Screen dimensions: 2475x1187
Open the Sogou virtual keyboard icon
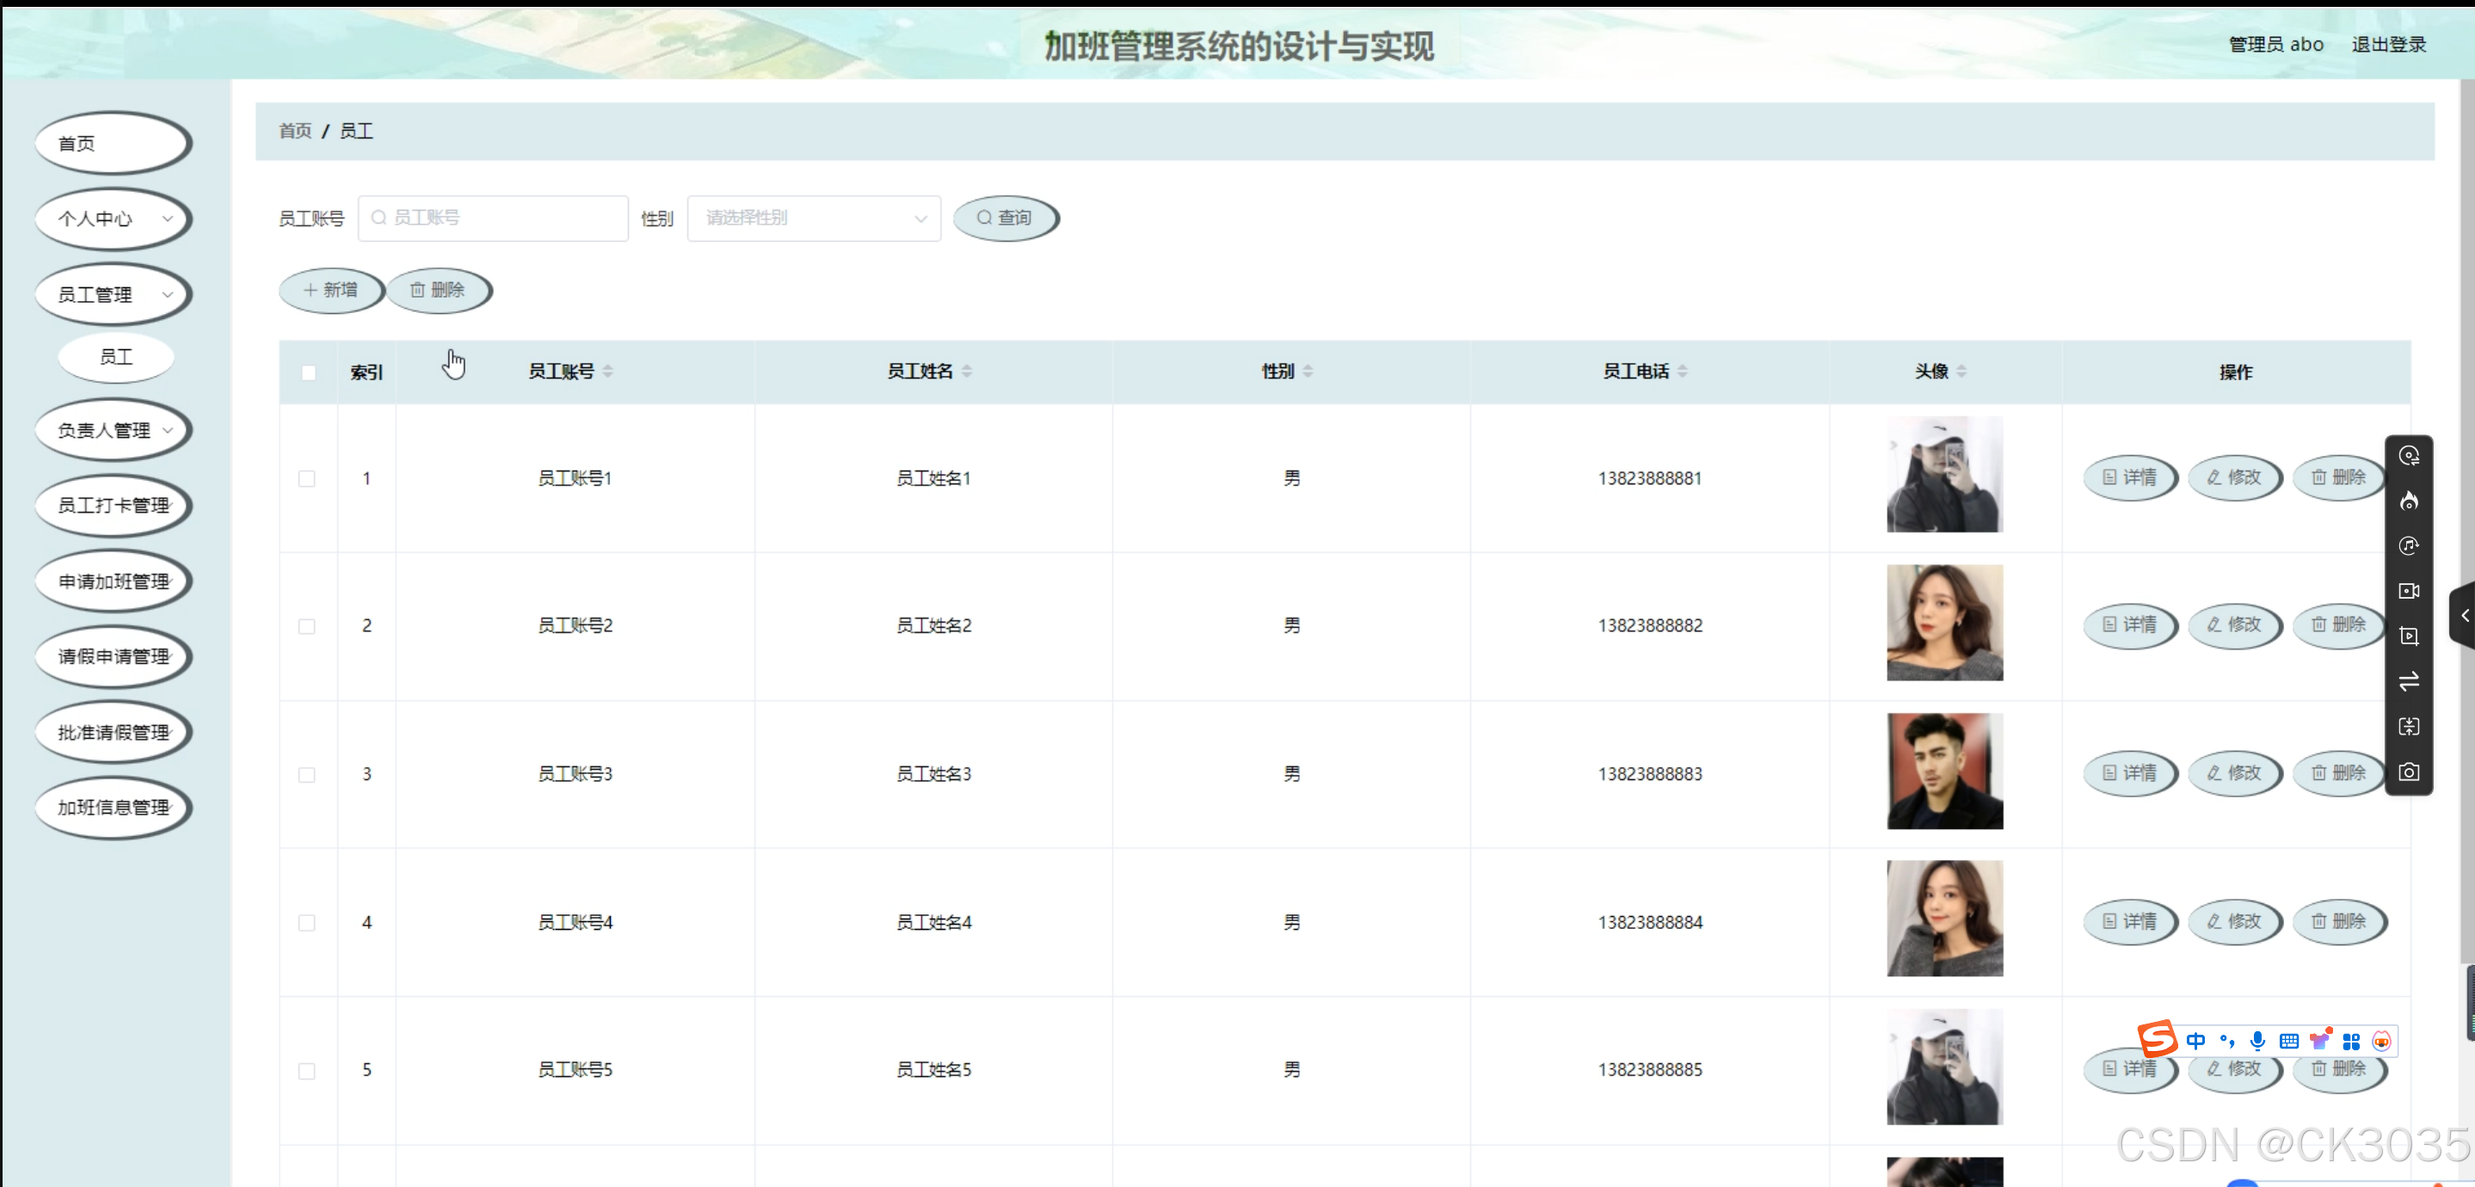pos(2289,1042)
